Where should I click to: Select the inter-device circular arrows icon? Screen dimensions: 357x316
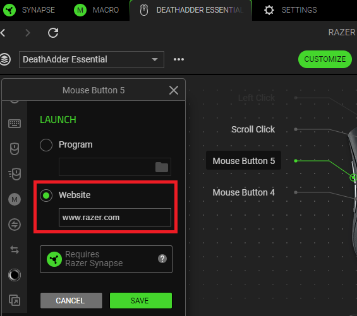(x=15, y=225)
